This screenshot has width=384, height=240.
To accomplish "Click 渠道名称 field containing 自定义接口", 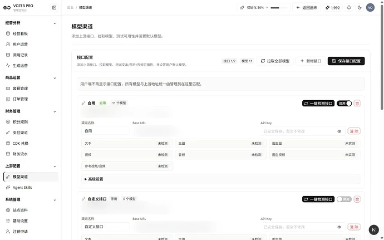I will tap(105, 227).
